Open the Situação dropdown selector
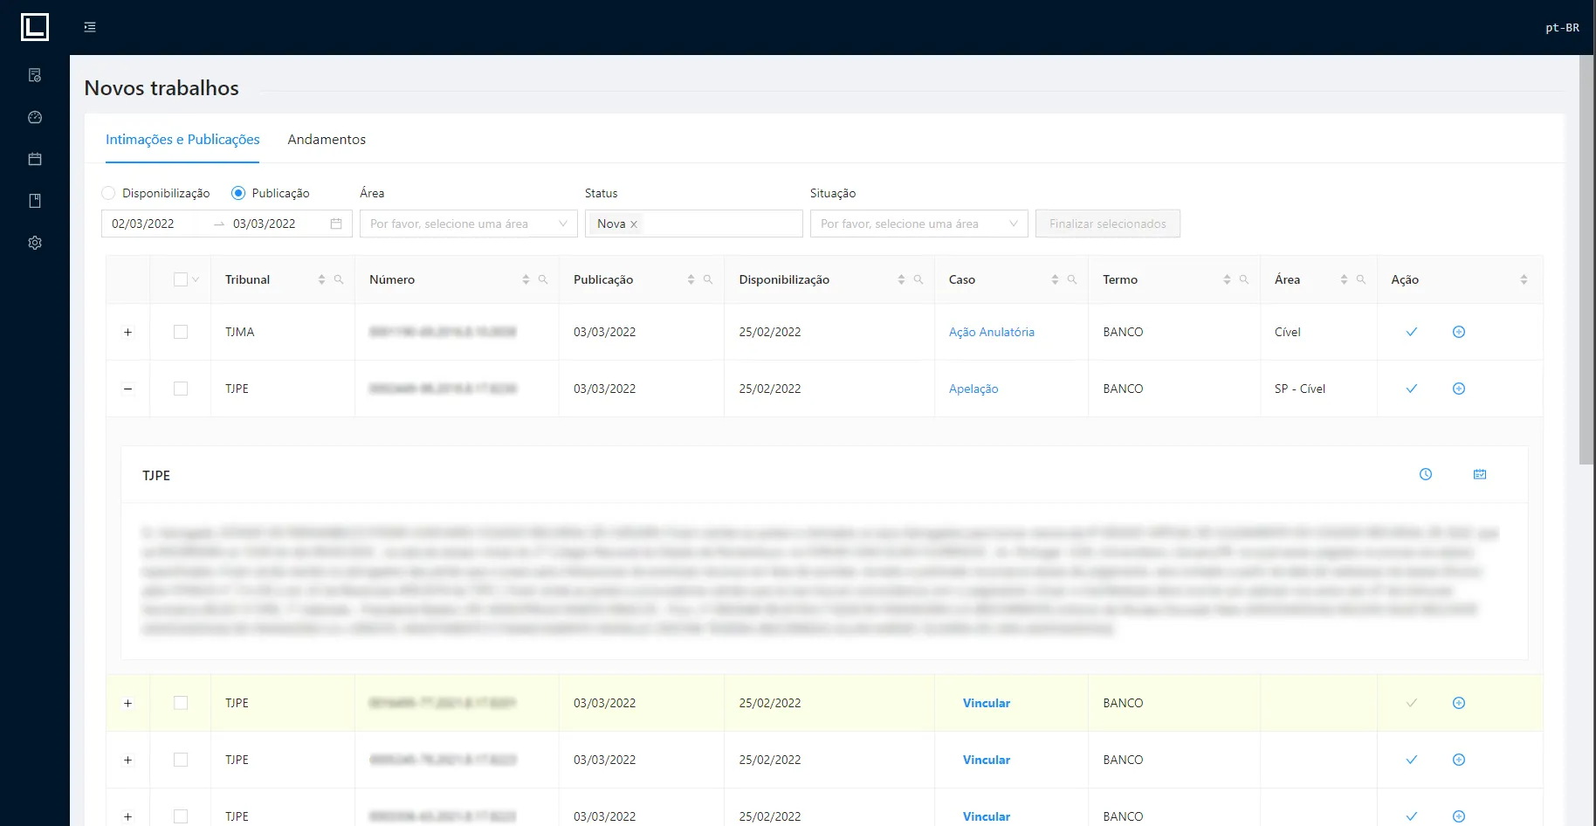 click(919, 224)
